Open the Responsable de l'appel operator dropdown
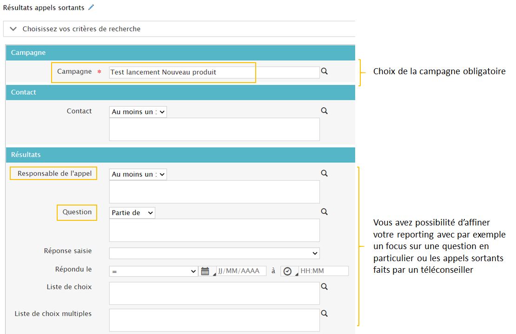This screenshot has height=334, width=516. point(138,174)
